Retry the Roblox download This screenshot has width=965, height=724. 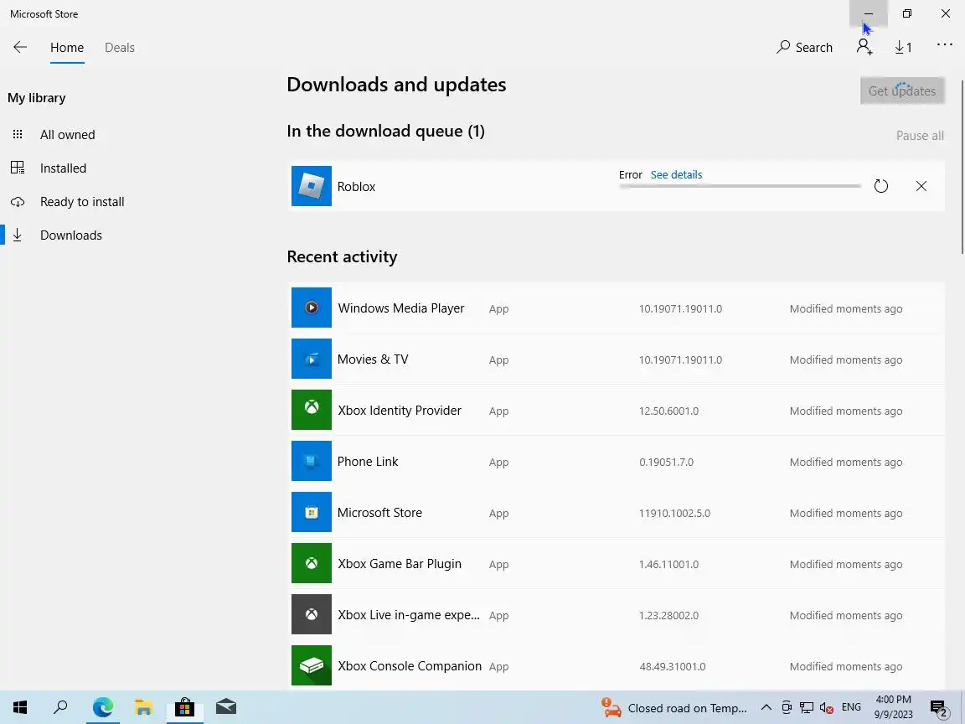coord(880,186)
